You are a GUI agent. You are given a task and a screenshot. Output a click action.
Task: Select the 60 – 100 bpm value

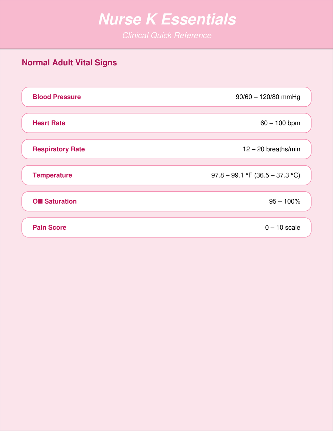[280, 123]
